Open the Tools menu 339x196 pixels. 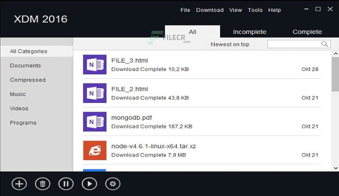(x=255, y=10)
